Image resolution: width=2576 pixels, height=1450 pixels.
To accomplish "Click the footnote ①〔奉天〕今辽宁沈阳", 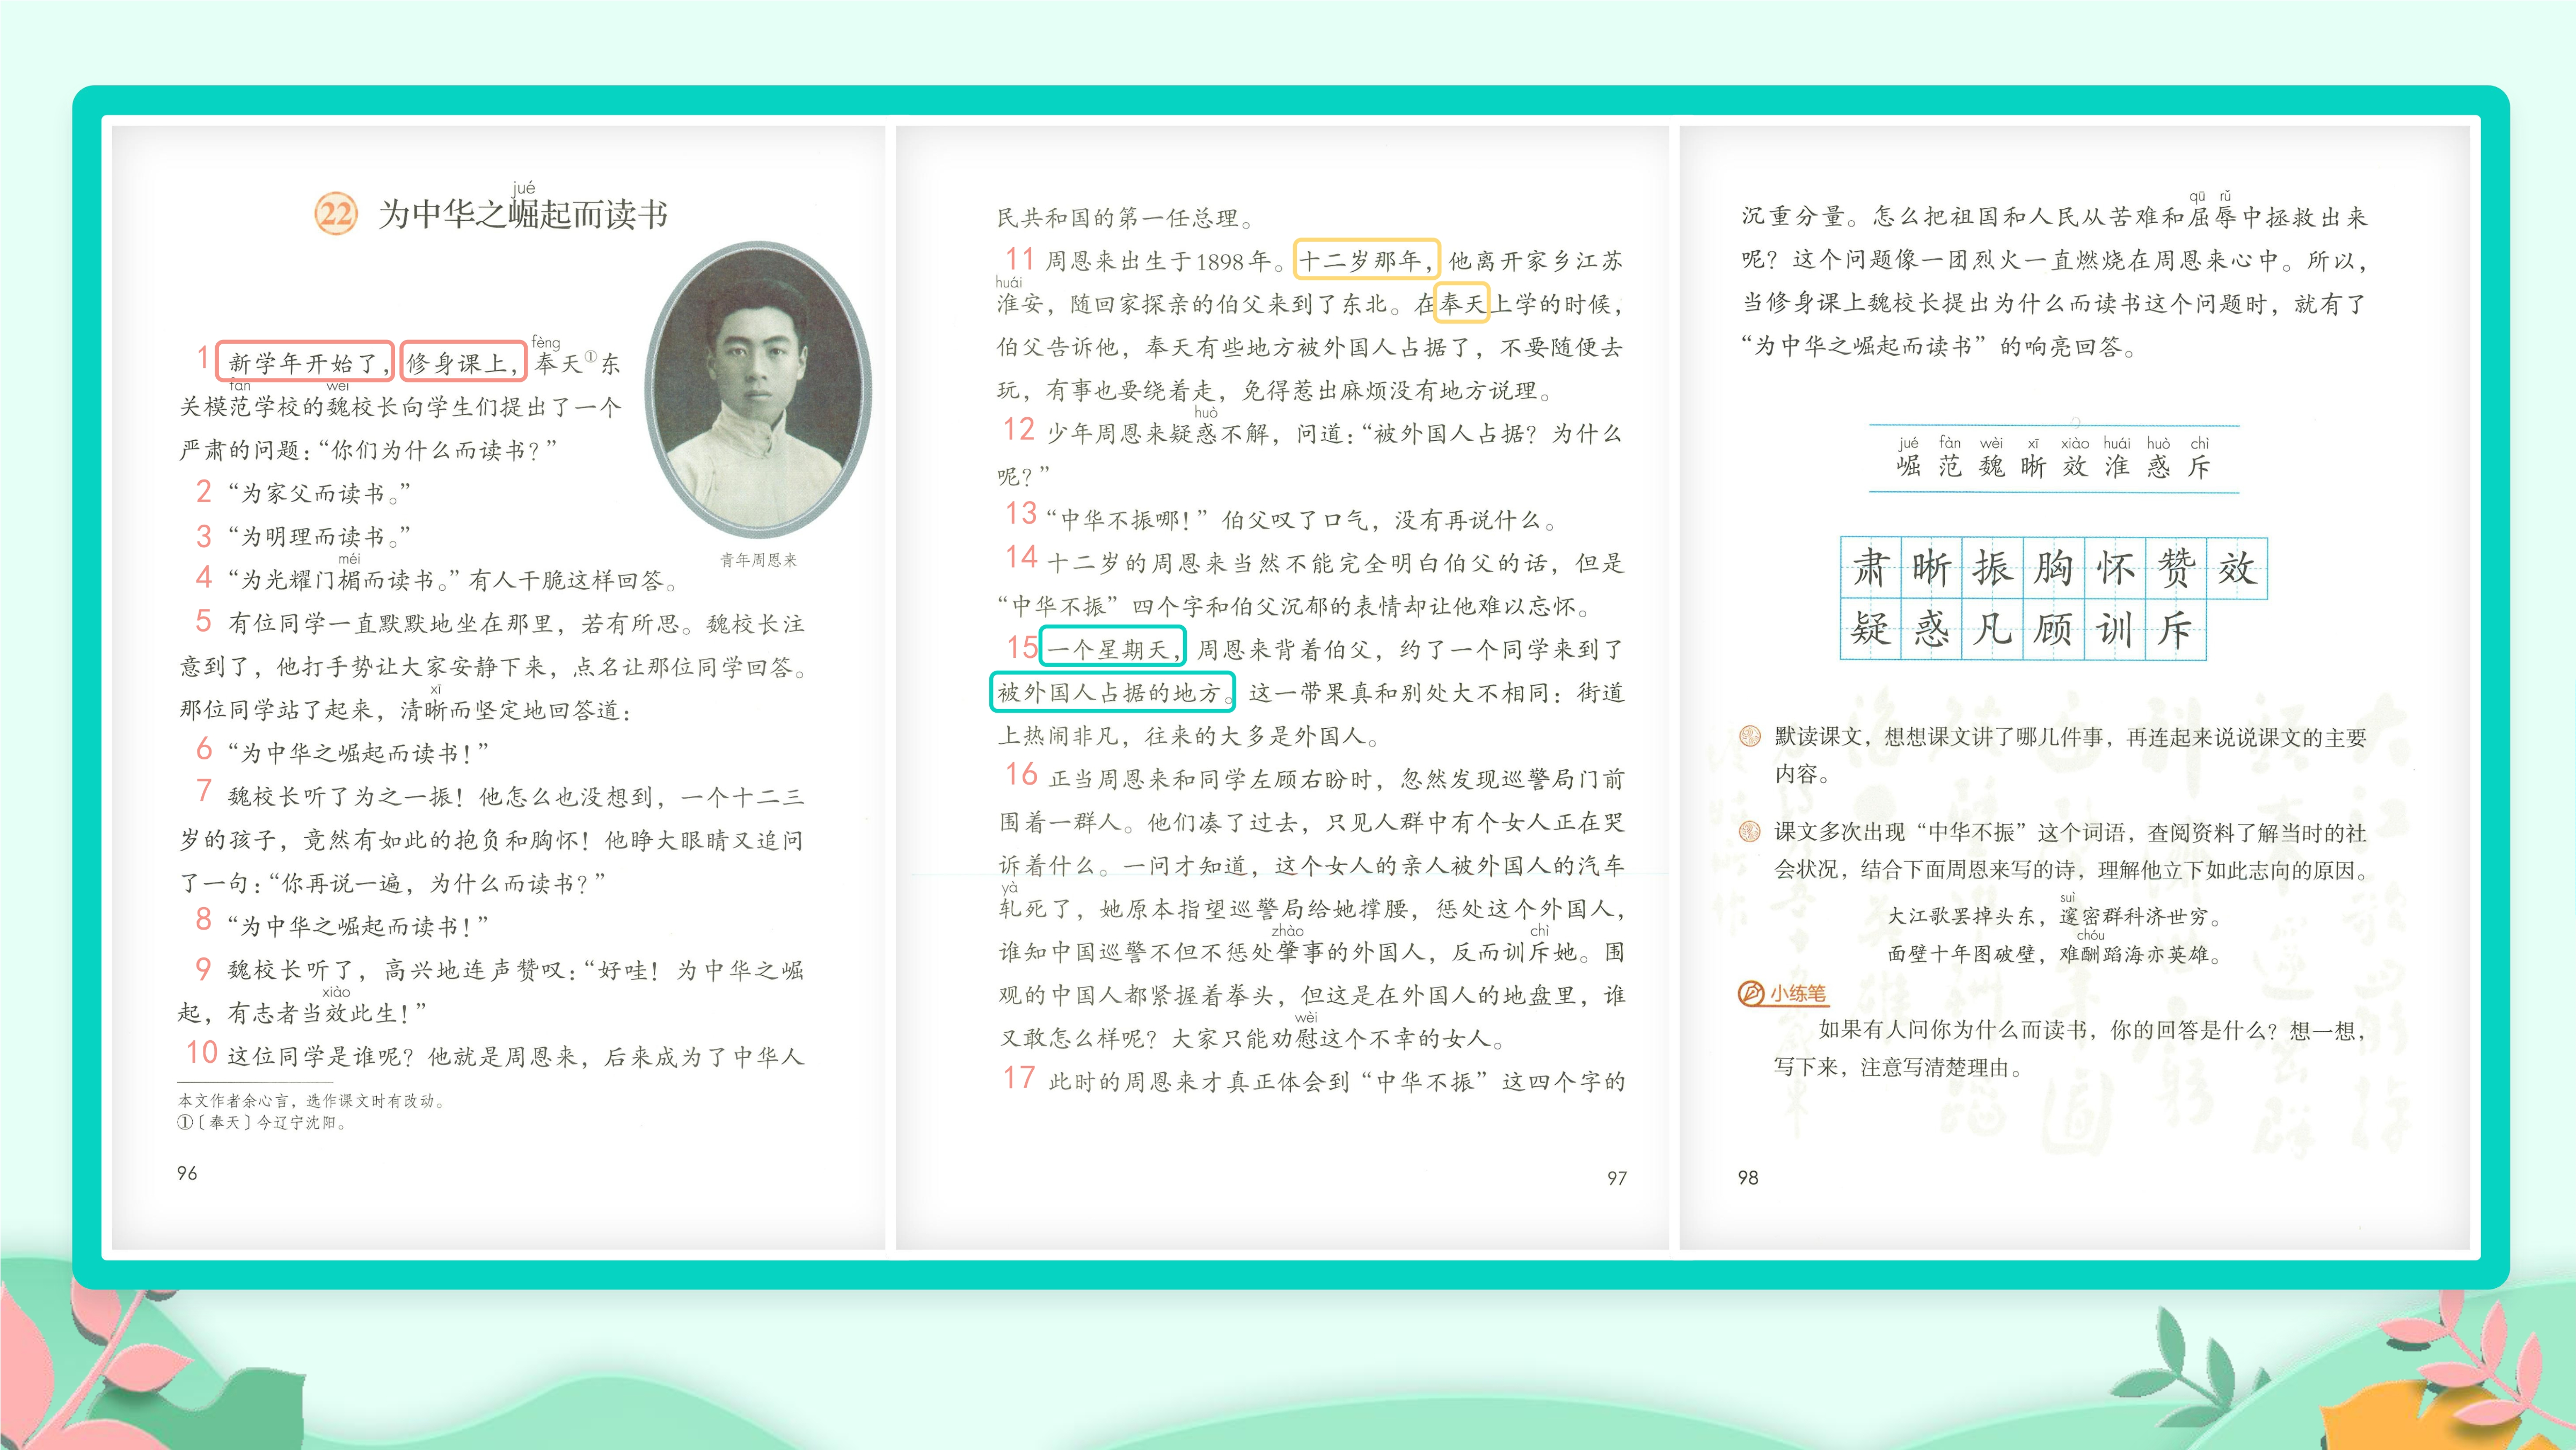I will point(262,1123).
